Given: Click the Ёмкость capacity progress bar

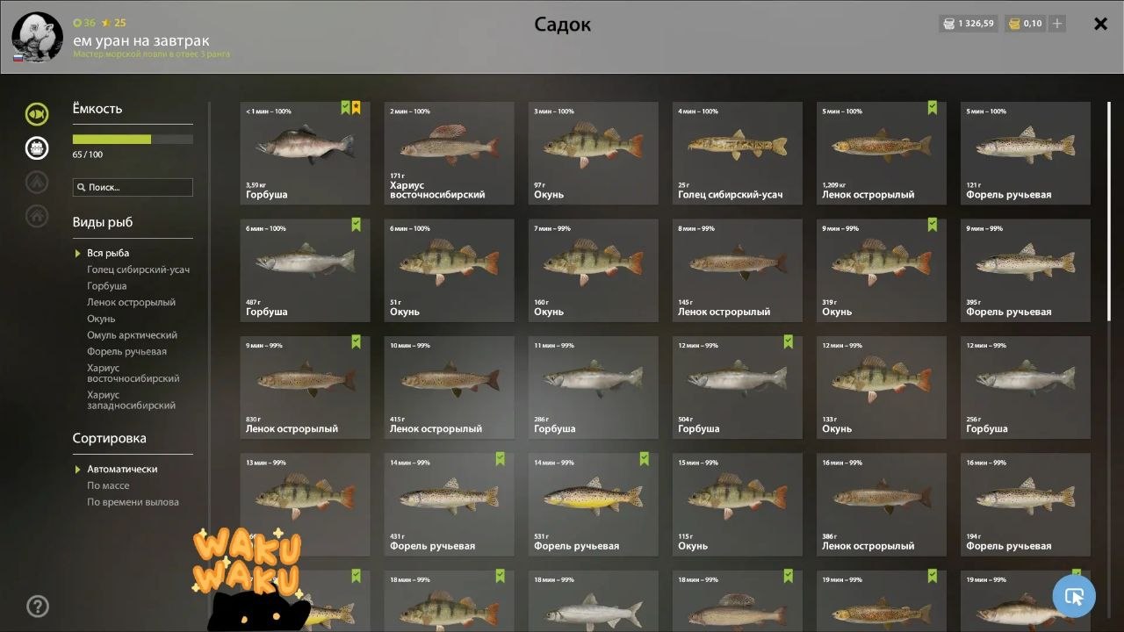Looking at the screenshot, I should click(133, 139).
